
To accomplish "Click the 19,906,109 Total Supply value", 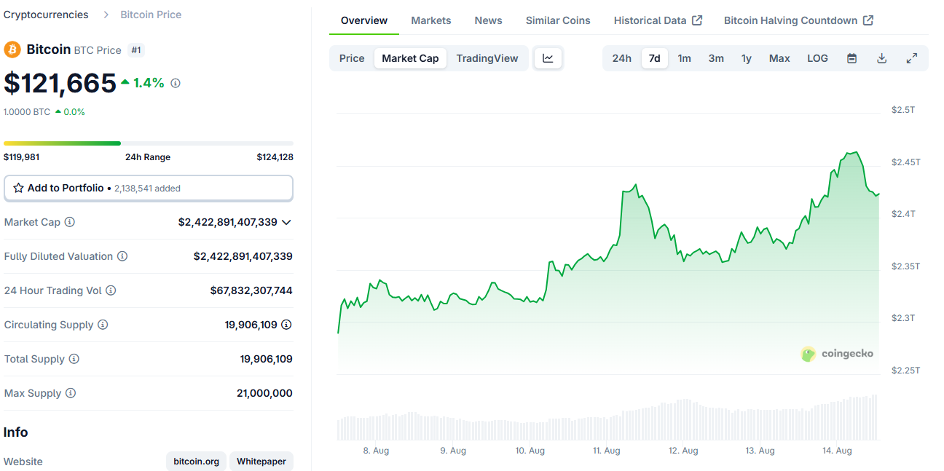I will point(266,359).
